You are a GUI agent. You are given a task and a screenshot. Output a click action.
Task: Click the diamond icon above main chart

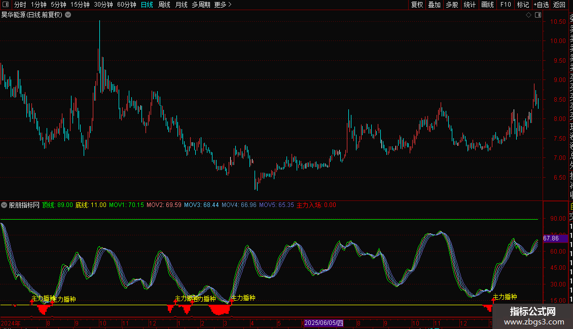click(x=528, y=15)
